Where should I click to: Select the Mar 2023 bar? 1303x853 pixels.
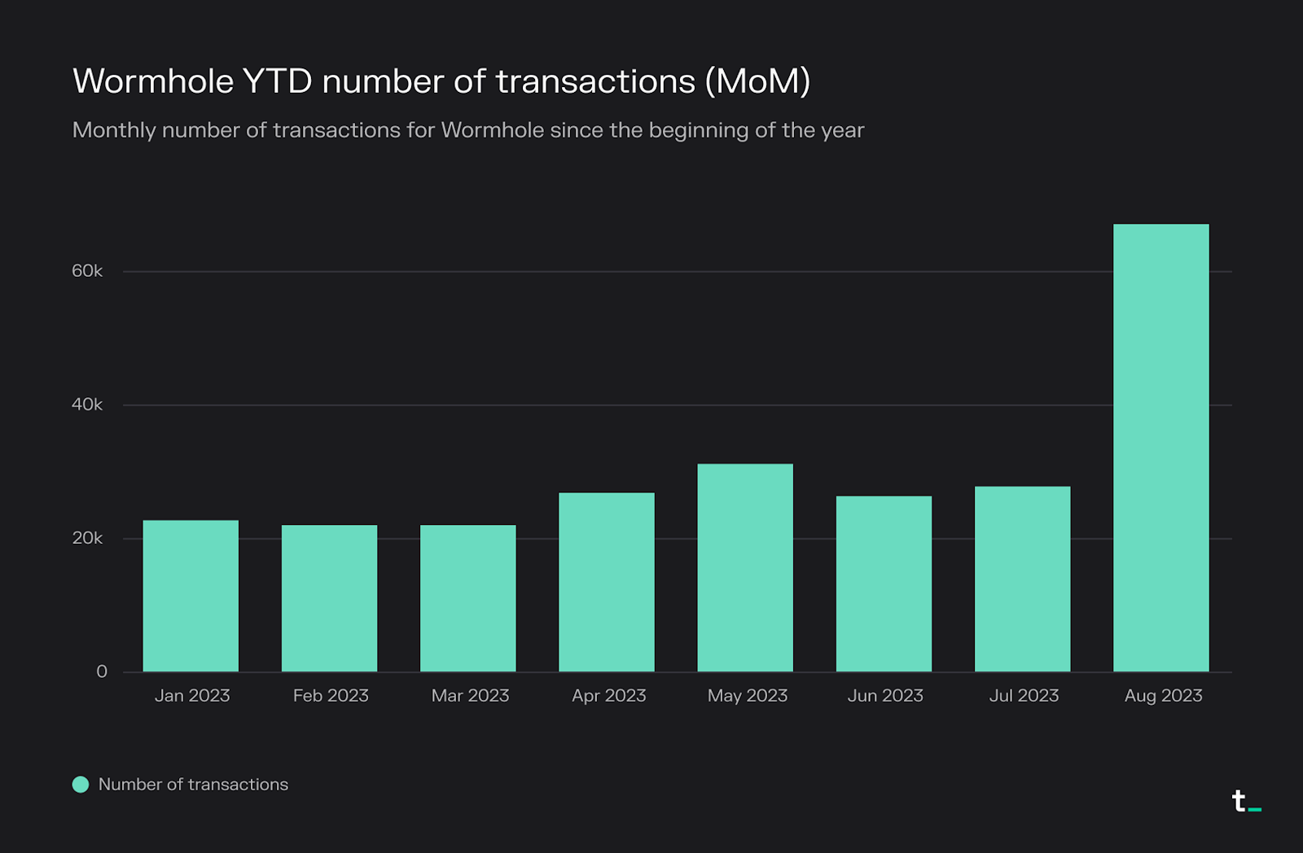[467, 598]
